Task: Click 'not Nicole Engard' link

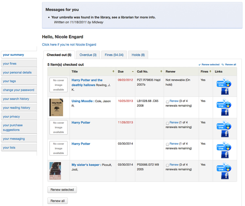Action: (x=69, y=45)
